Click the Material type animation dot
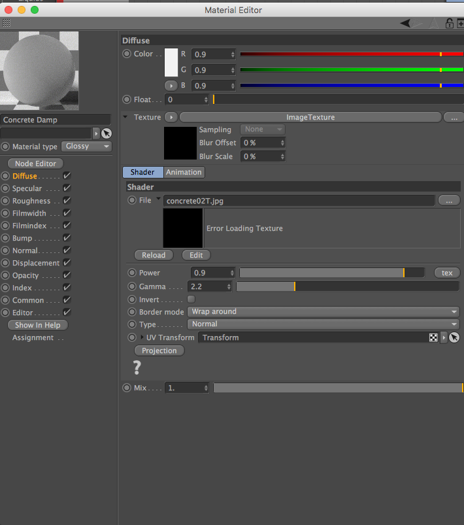The width and height of the screenshot is (464, 525). (x=5, y=146)
